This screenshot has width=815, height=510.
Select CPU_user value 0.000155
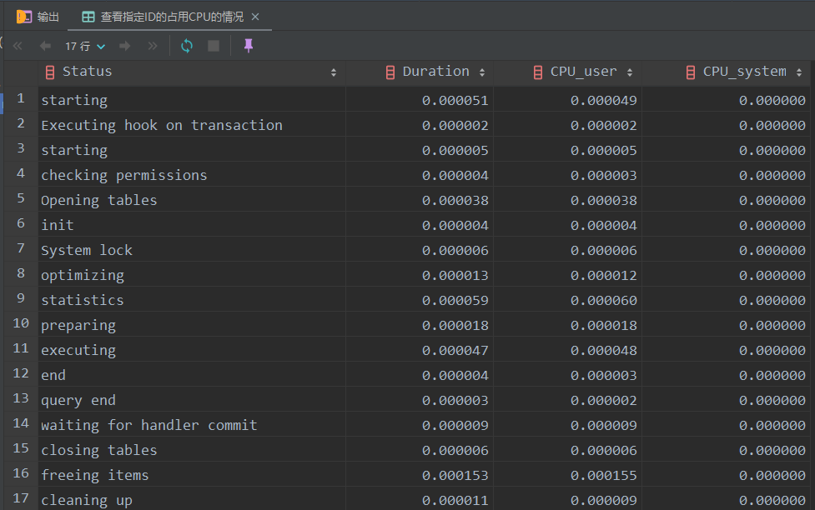(x=567, y=475)
